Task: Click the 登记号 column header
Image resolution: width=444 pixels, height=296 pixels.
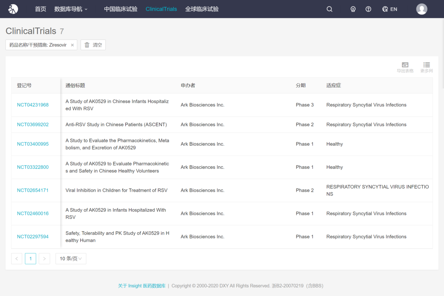Action: [24, 85]
